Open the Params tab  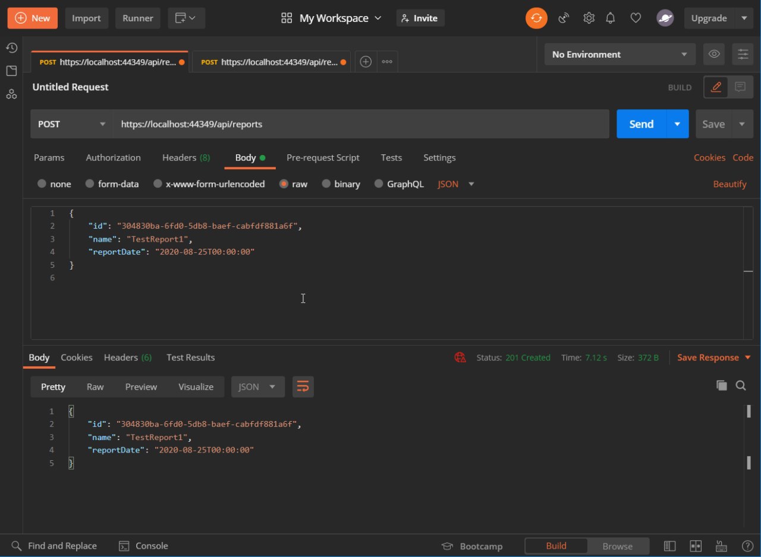(x=49, y=157)
